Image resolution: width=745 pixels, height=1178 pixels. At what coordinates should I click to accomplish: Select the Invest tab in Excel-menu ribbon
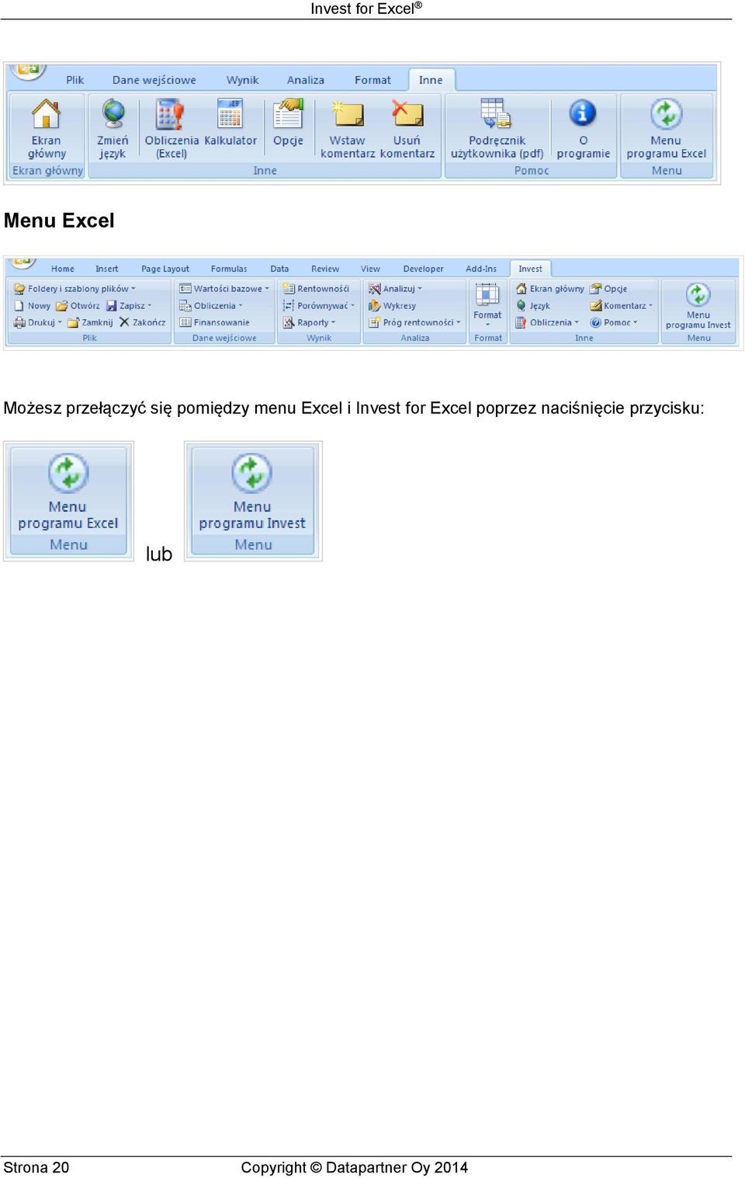[530, 269]
